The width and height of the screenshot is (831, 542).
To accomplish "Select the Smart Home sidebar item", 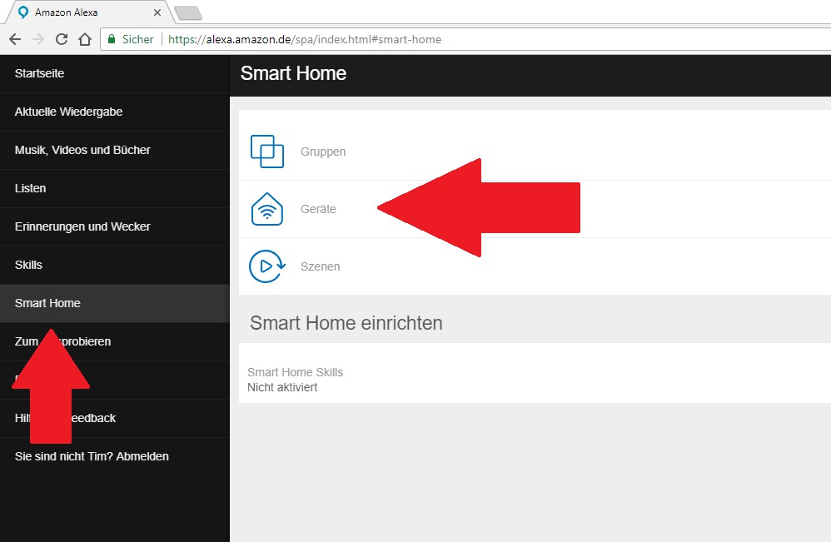I will click(47, 303).
